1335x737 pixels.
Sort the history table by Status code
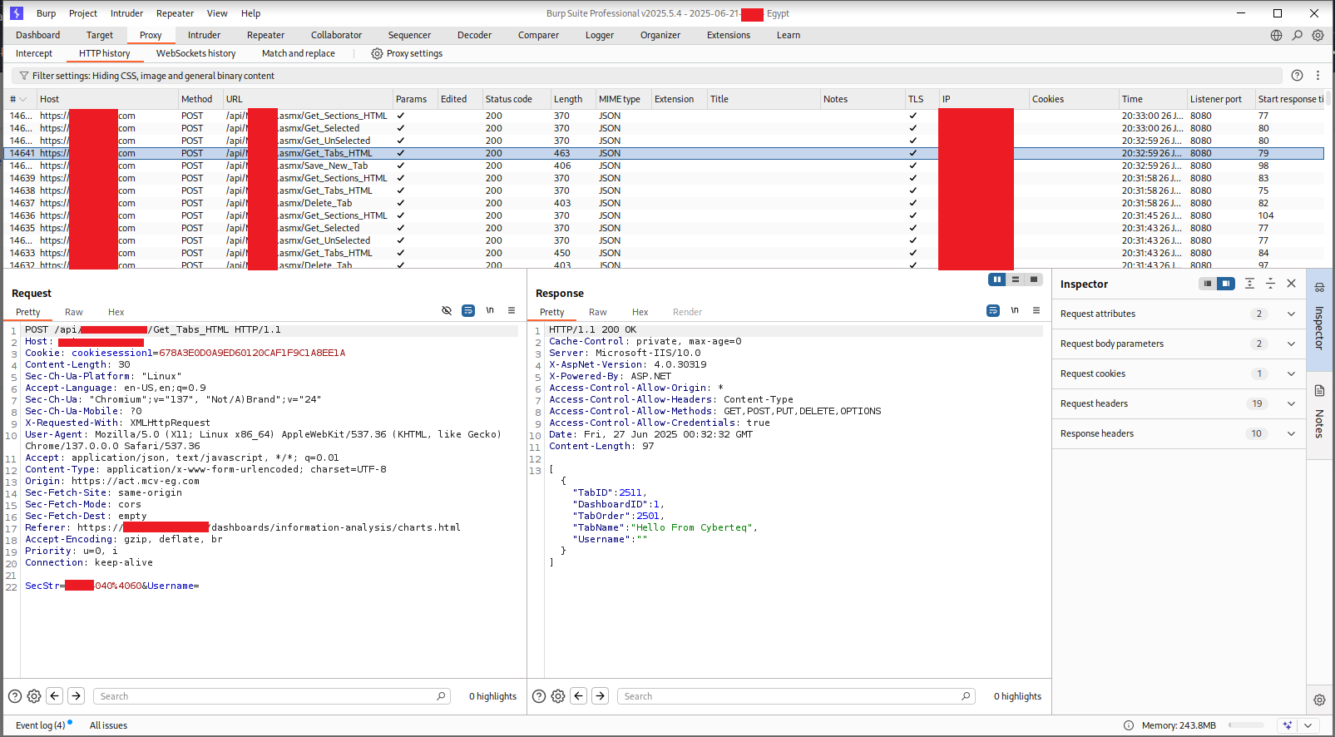508,99
